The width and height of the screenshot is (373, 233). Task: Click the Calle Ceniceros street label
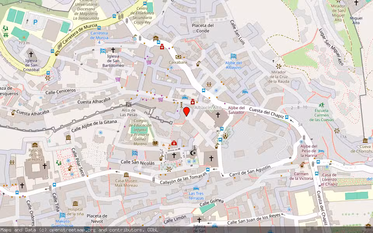pyautogui.click(x=61, y=92)
